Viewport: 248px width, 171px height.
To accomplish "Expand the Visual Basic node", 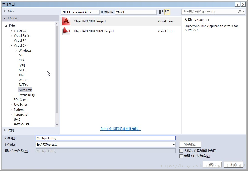I will click(11, 36).
